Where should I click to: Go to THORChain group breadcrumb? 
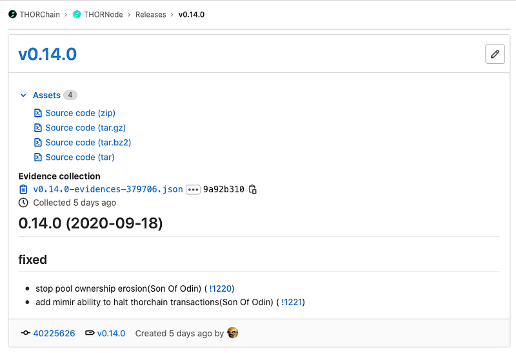point(39,14)
